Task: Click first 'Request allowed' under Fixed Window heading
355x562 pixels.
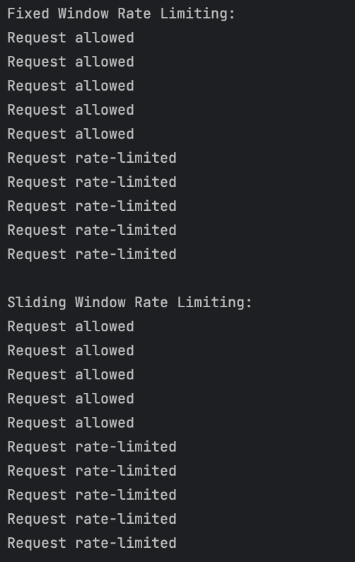Action: coord(71,38)
